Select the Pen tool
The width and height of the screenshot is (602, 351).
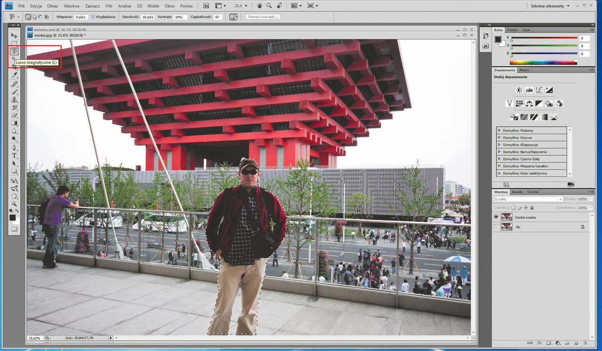[14, 148]
